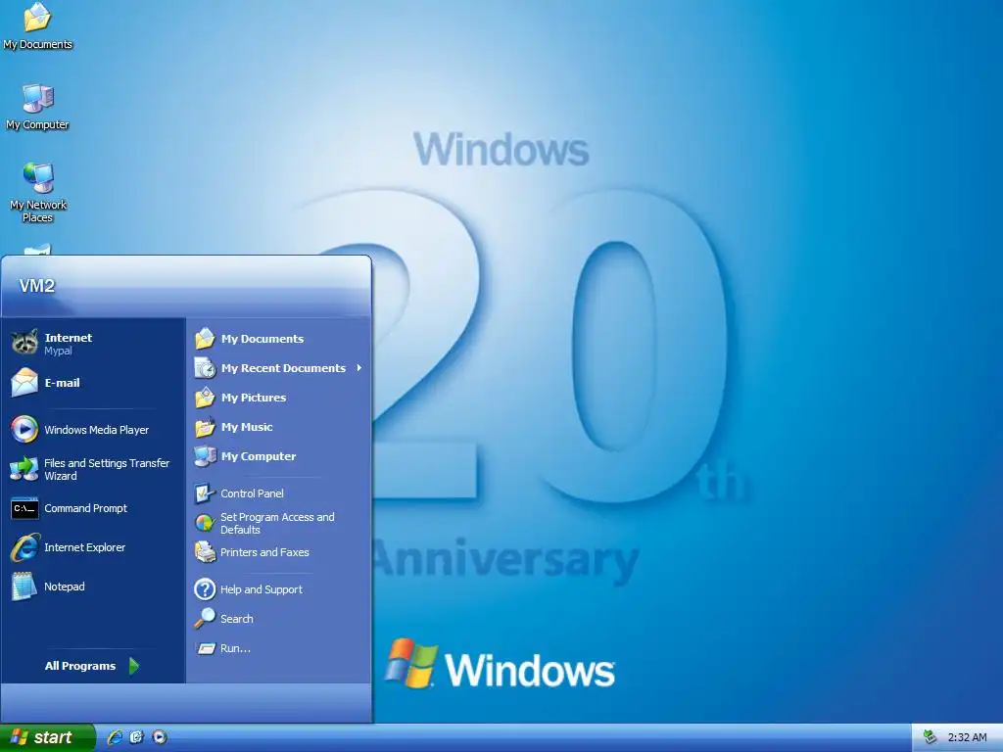Click the VM2 user name header
The width and height of the screenshot is (1003, 752).
pyautogui.click(x=37, y=286)
